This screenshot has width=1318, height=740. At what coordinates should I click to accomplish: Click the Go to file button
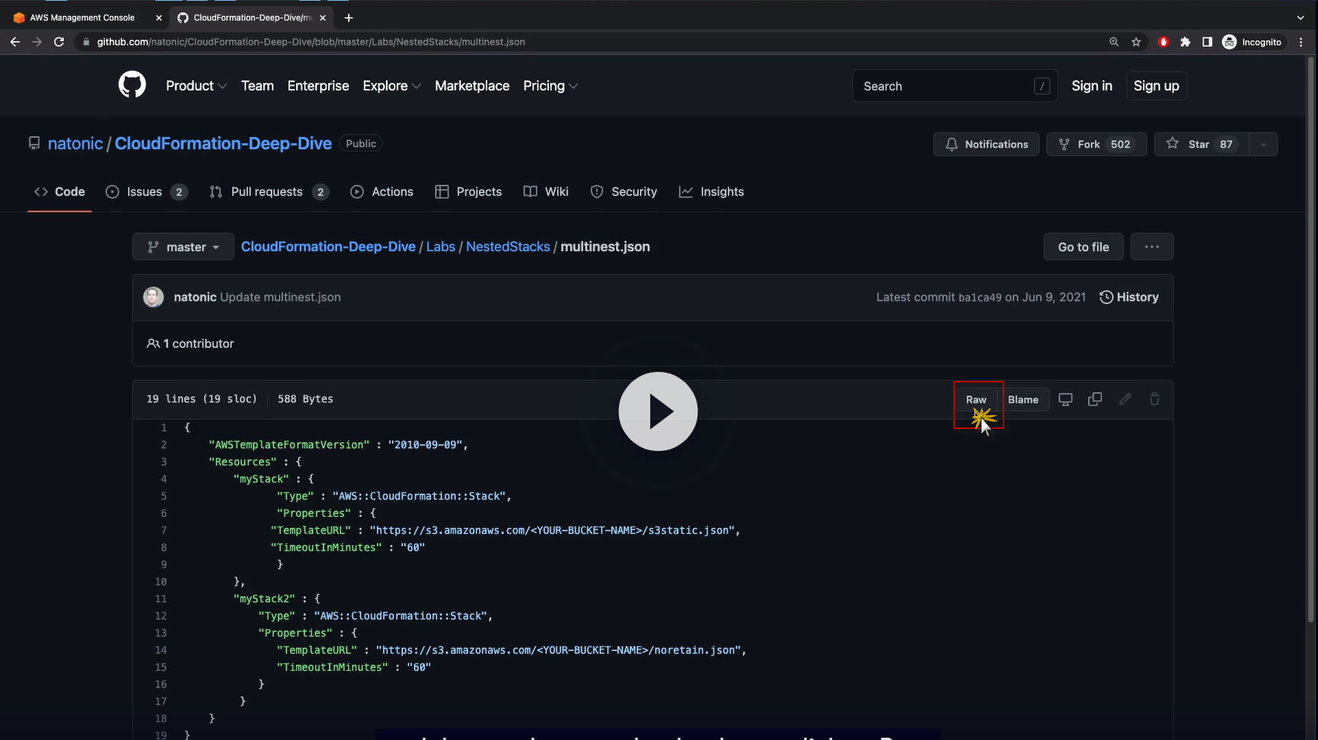click(x=1083, y=246)
